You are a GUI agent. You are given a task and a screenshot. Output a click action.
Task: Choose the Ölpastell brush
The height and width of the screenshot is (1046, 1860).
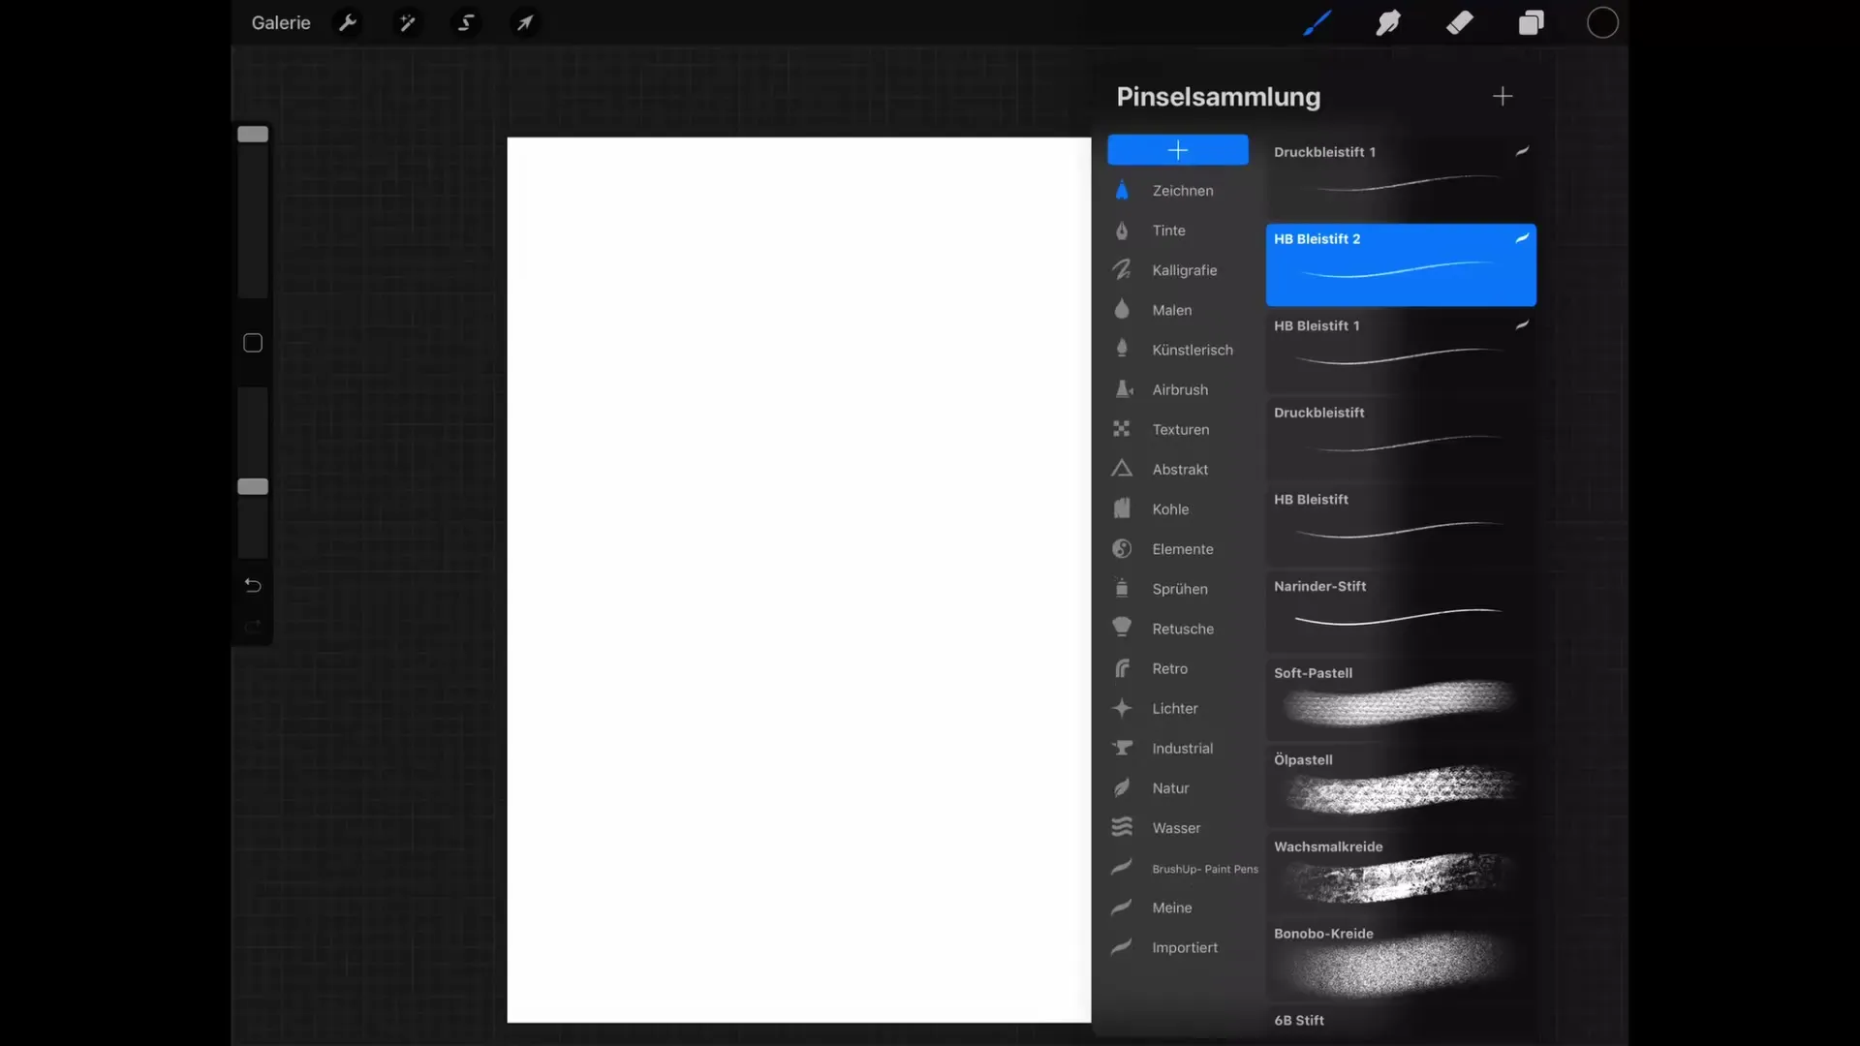pyautogui.click(x=1401, y=786)
